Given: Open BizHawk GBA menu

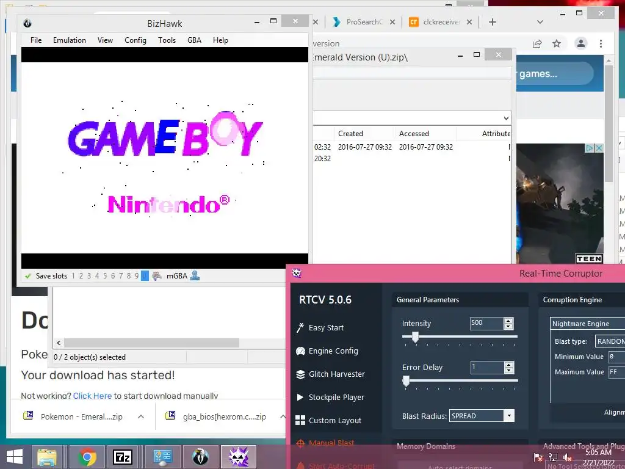Looking at the screenshot, I should 194,40.
